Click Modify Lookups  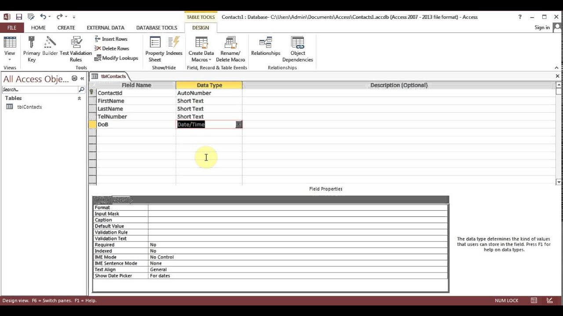pyautogui.click(x=116, y=58)
